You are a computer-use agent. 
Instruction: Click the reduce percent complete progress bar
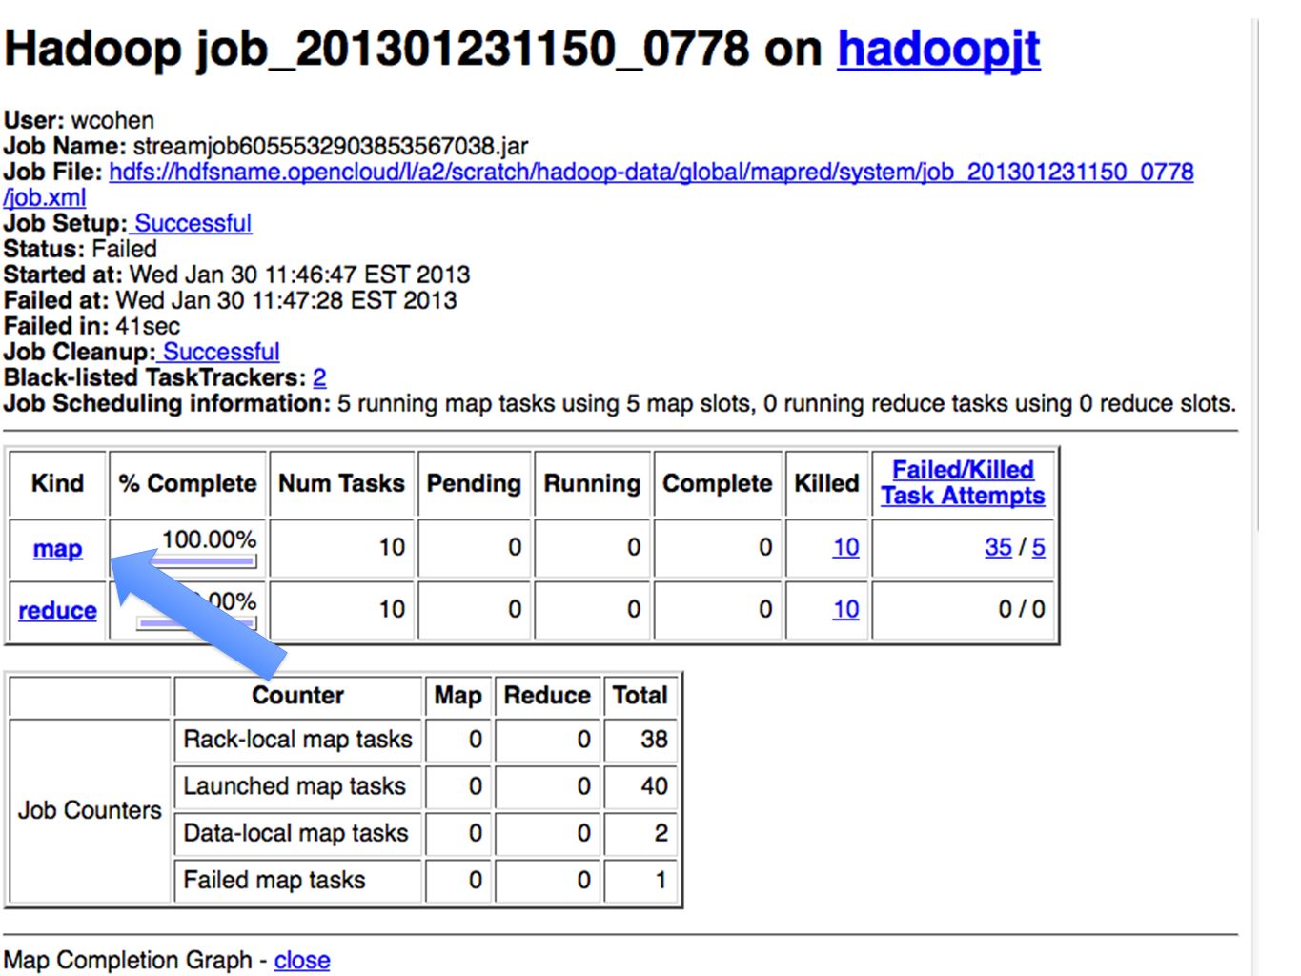(x=198, y=623)
